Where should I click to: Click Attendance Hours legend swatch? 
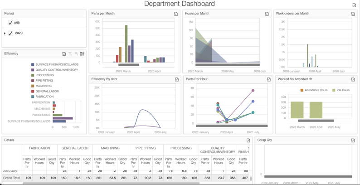[x=302, y=90]
